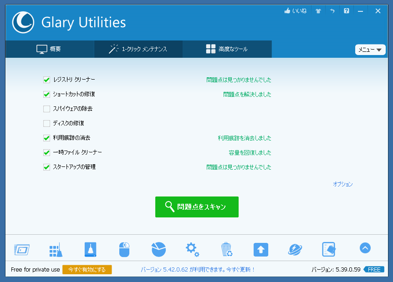This screenshot has height=282, width=393.
Task: Launch the Disk Cleaner broom icon
Action: (x=90, y=249)
